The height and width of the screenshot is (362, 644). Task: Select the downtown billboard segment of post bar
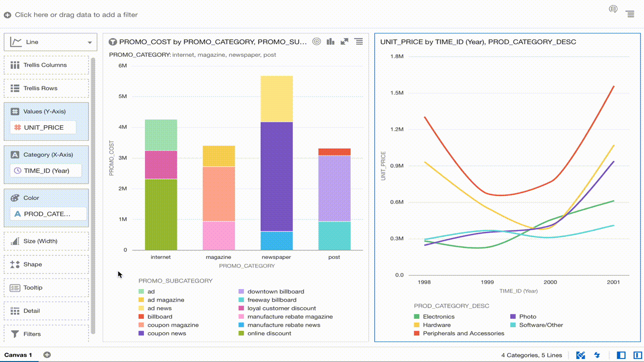pos(335,189)
